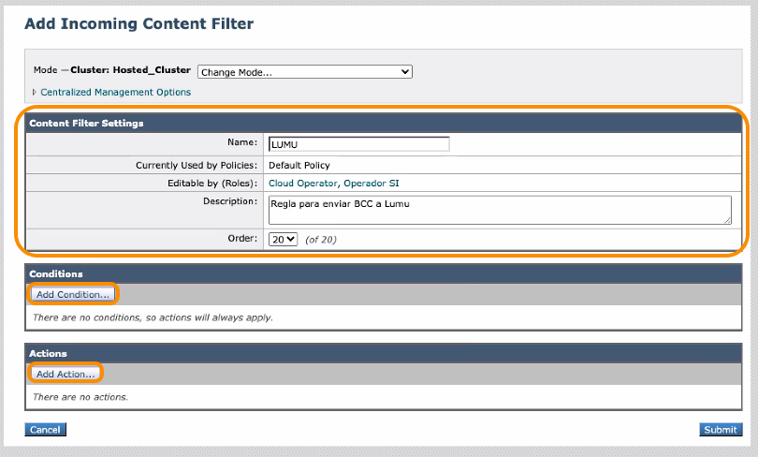The width and height of the screenshot is (758, 457).
Task: Open the Operador SI role link
Action: tap(371, 184)
